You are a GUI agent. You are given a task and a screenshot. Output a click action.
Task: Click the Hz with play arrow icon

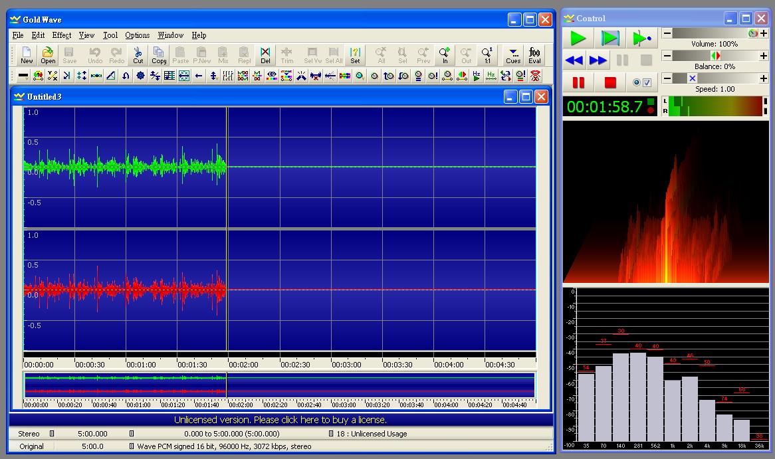pos(477,76)
